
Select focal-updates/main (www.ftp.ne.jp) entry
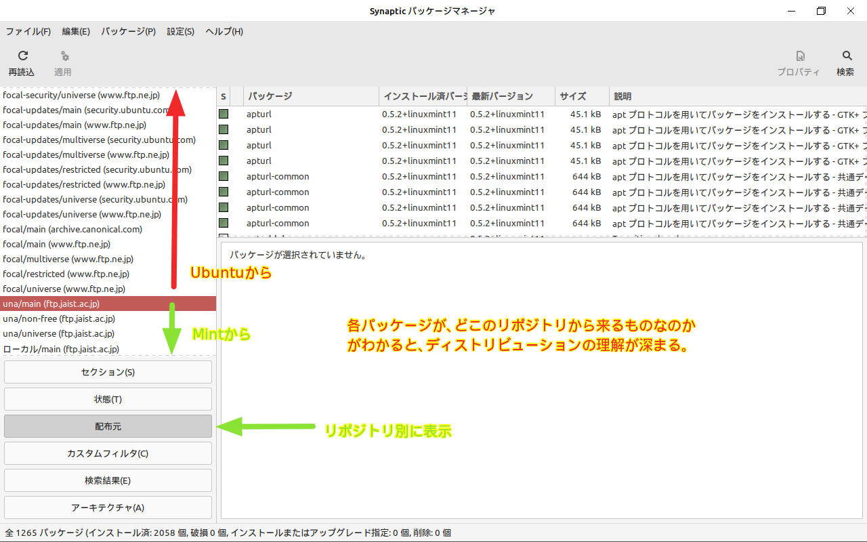click(x=108, y=125)
